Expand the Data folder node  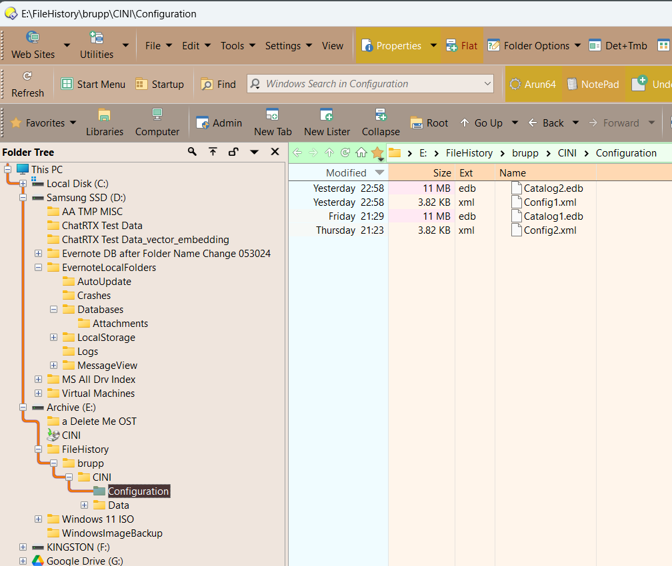(85, 505)
